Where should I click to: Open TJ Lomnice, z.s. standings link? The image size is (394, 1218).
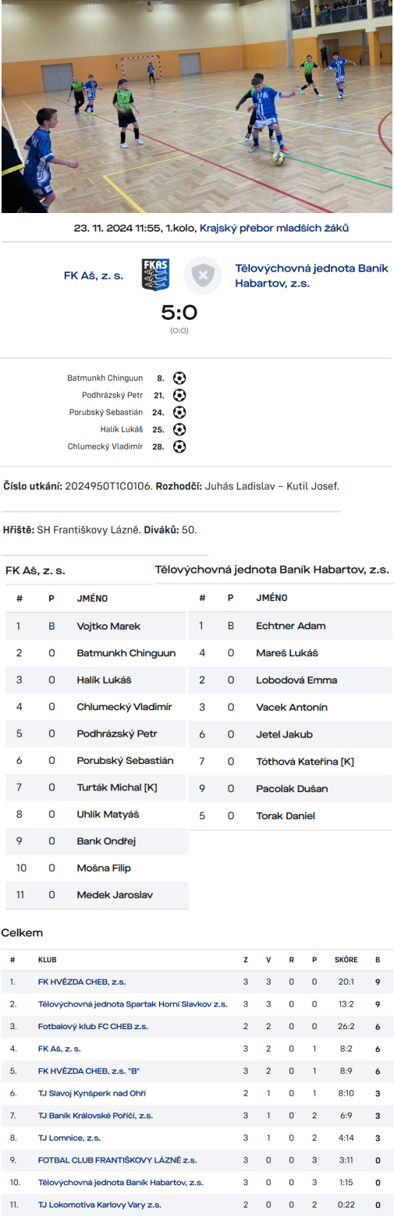click(69, 1138)
